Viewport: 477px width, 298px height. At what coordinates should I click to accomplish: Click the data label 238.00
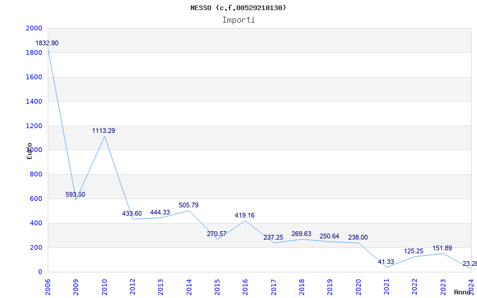(358, 237)
